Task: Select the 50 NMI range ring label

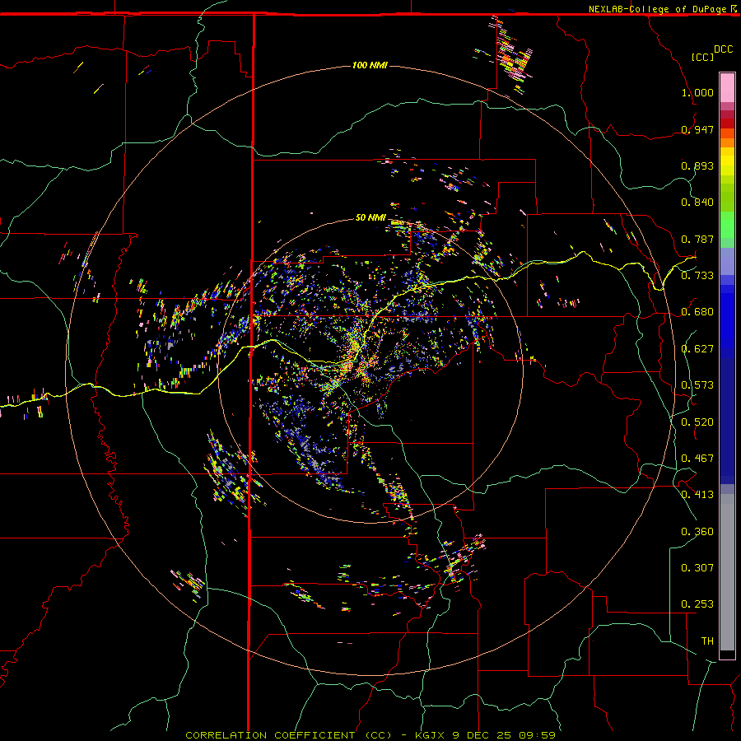Action: point(370,217)
